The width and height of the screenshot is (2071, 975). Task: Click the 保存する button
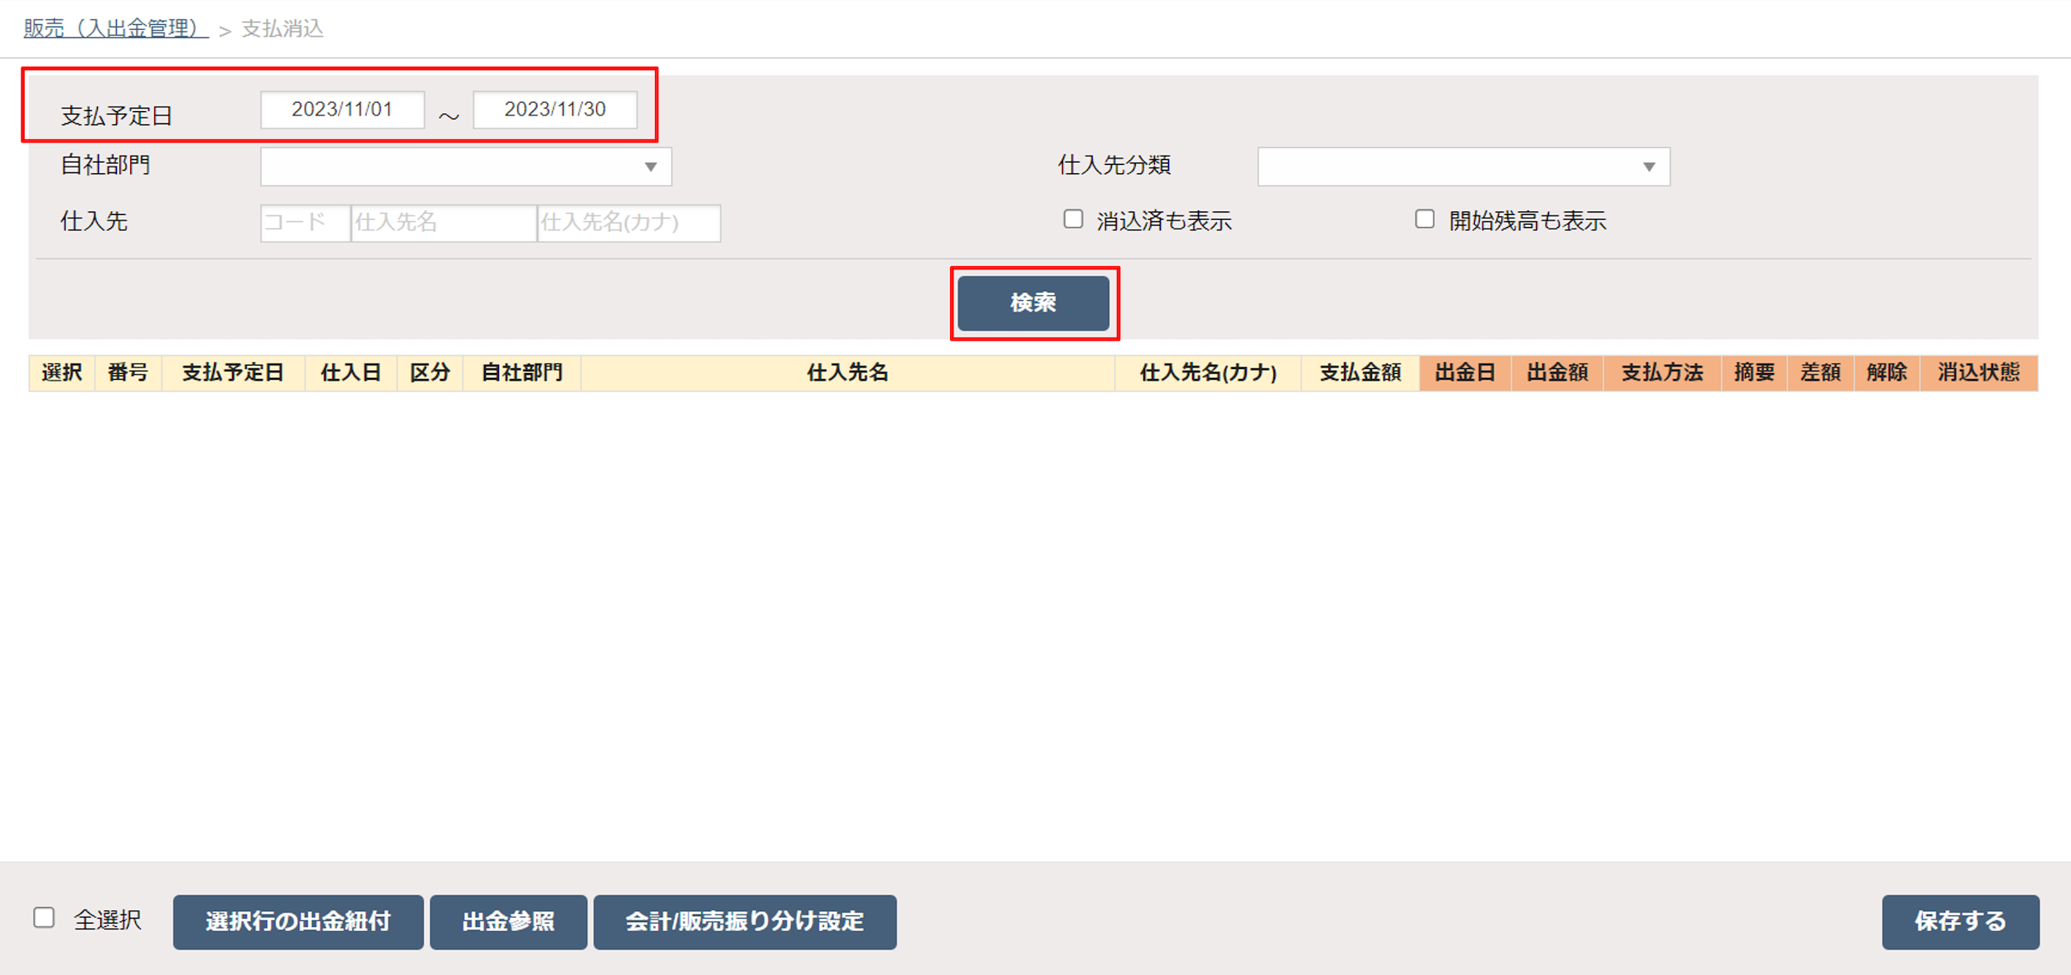click(1959, 921)
